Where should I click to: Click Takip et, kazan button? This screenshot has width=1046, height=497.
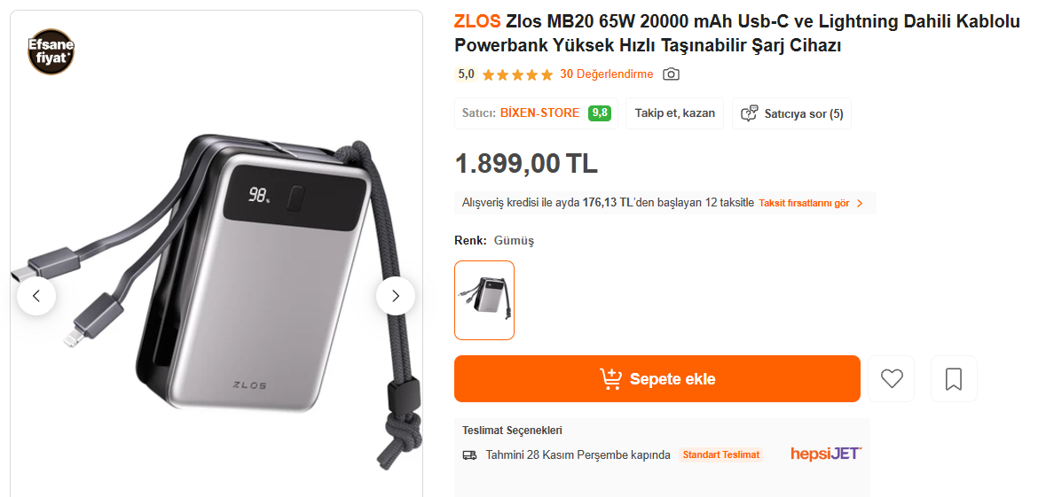tap(674, 113)
